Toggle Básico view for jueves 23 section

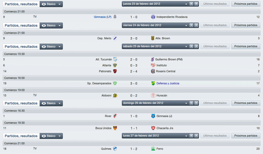click(51, 4)
